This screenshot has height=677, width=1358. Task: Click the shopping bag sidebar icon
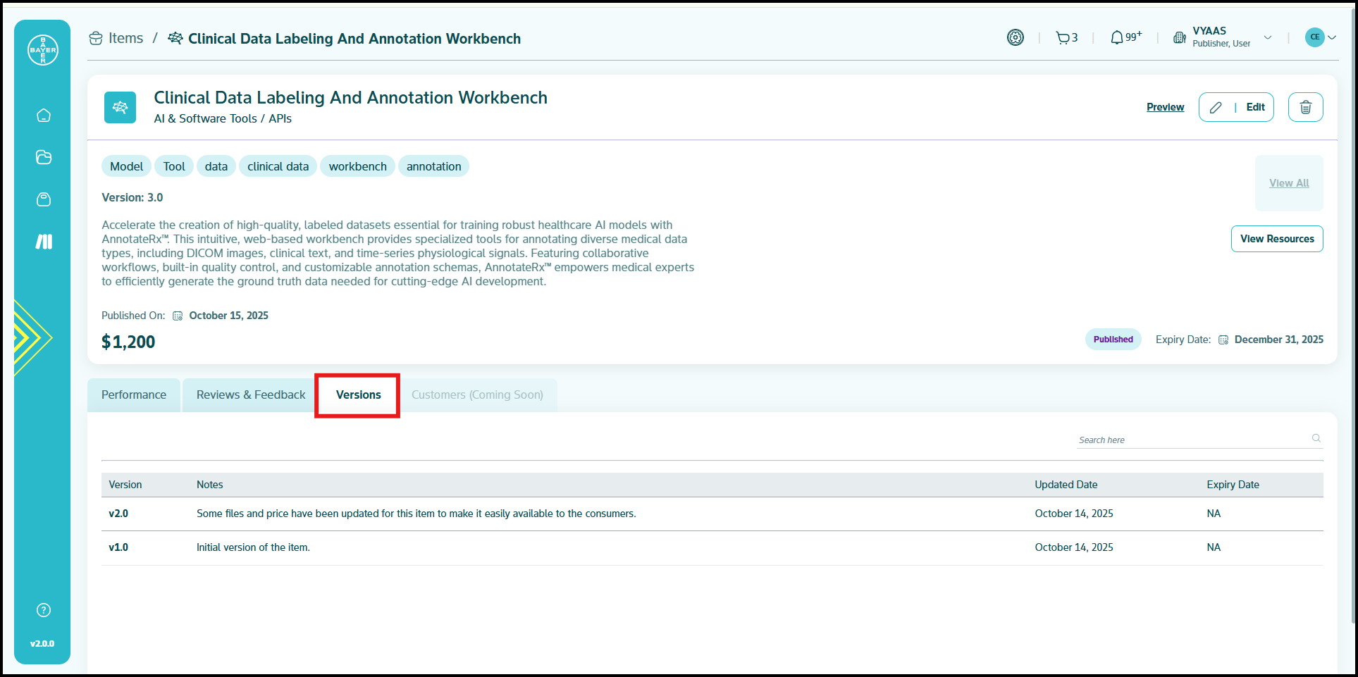click(x=44, y=199)
